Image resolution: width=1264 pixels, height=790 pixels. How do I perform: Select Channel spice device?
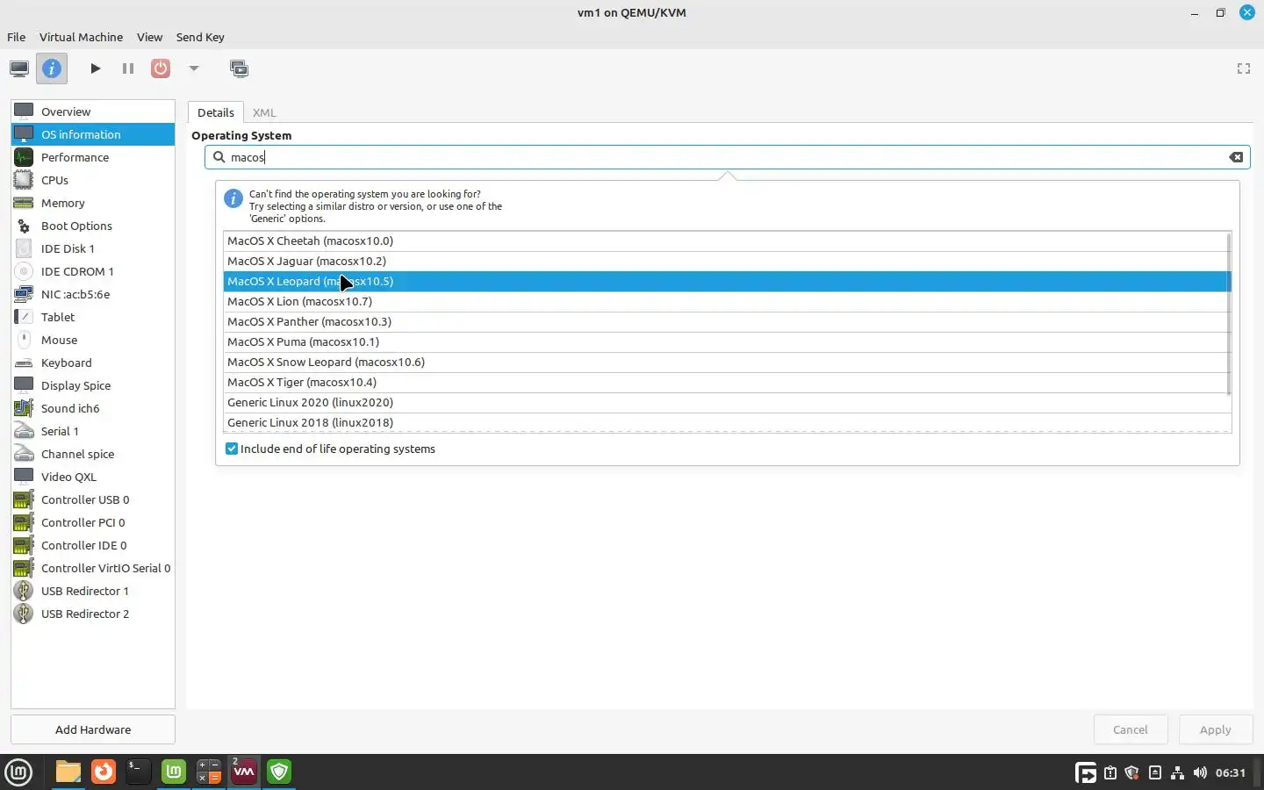(x=93, y=454)
